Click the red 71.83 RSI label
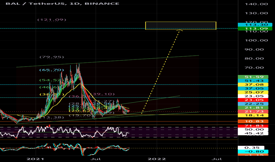 pos(253,126)
